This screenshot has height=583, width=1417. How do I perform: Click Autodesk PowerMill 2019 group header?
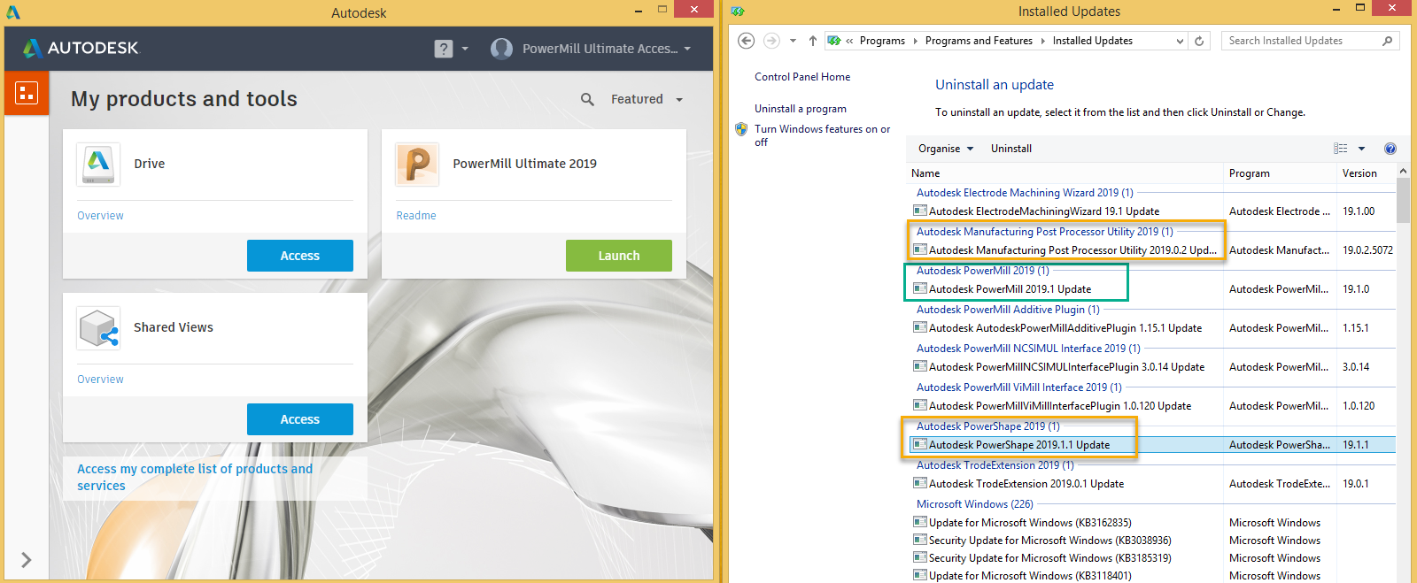point(983,271)
